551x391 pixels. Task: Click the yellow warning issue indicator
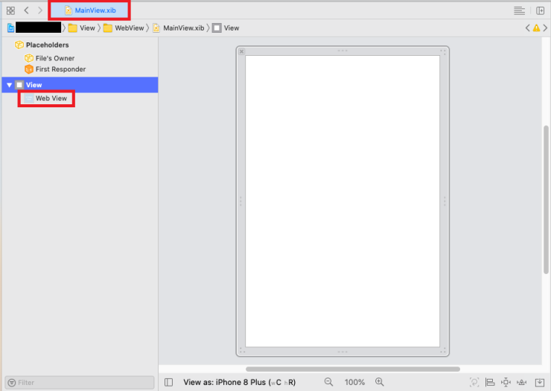click(x=536, y=28)
